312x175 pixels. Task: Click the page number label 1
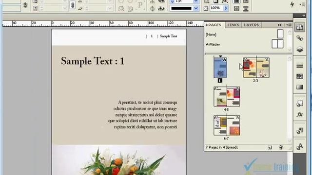220,81
